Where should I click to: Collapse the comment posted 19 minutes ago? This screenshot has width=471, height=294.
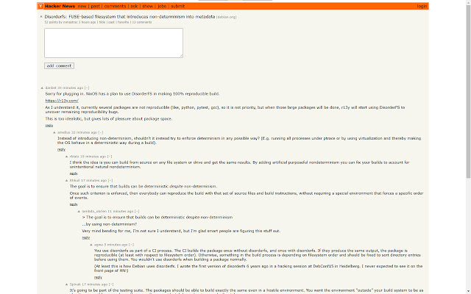[110, 157]
